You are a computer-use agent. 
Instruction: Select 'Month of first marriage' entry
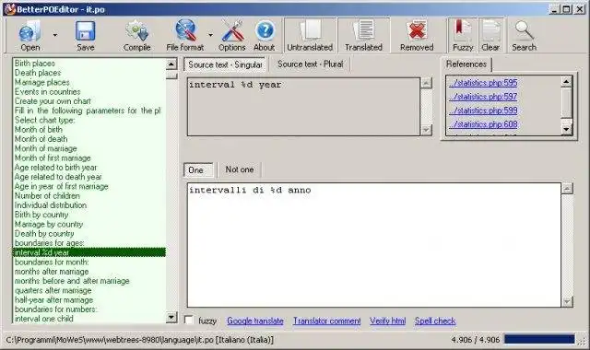(53, 157)
